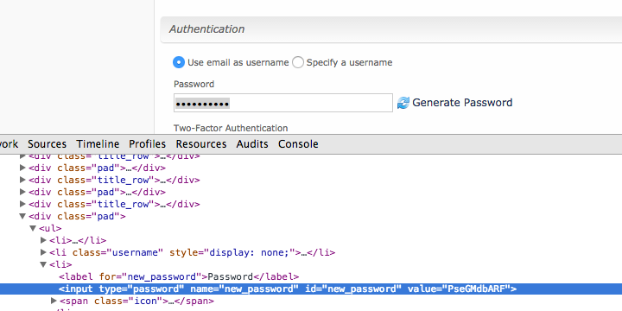Focus the Password input field
This screenshot has height=311, width=622.
pyautogui.click(x=283, y=103)
